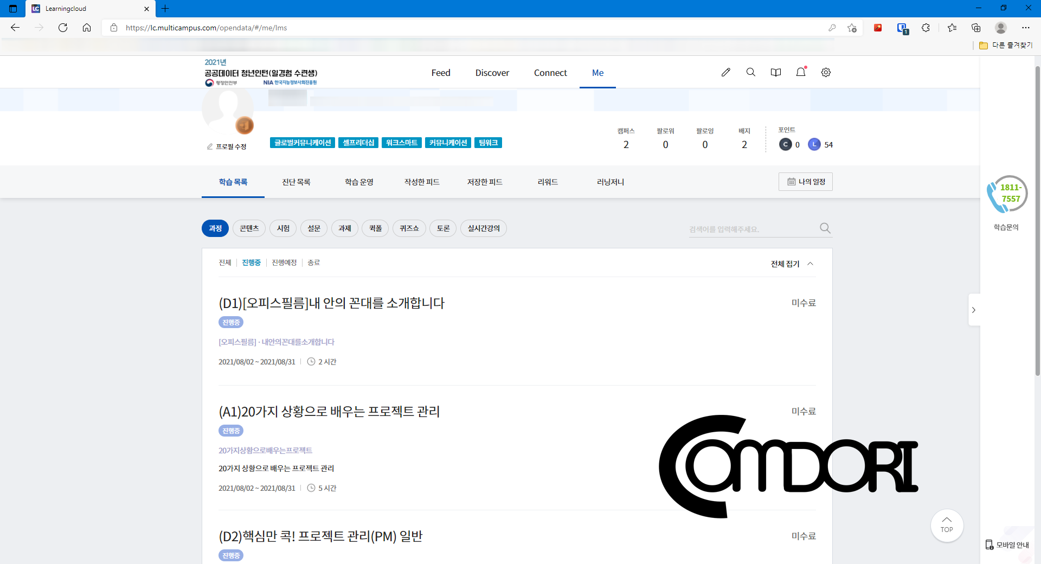Select the 과제 filter chip
The width and height of the screenshot is (1041, 564).
pos(345,228)
